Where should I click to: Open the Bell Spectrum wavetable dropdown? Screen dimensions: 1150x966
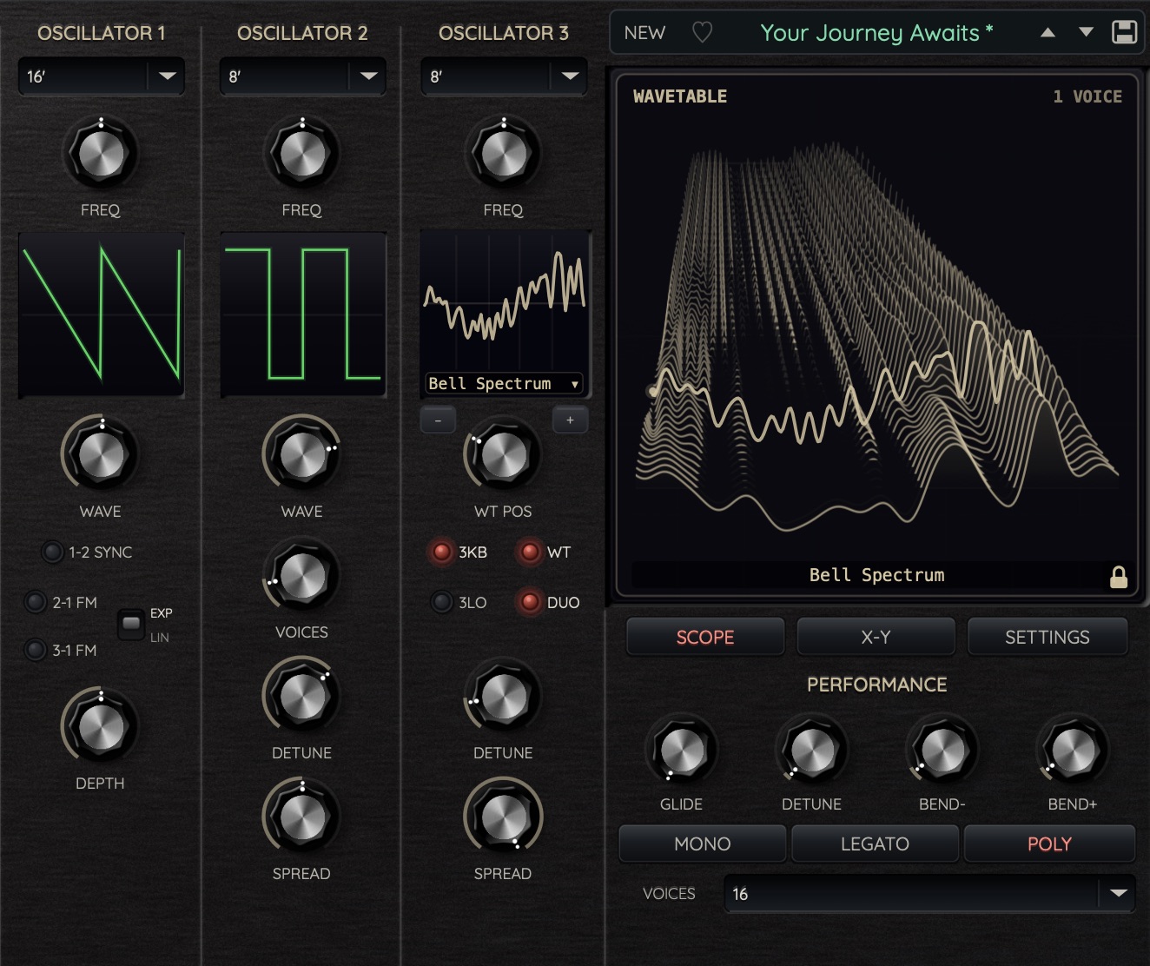504,383
